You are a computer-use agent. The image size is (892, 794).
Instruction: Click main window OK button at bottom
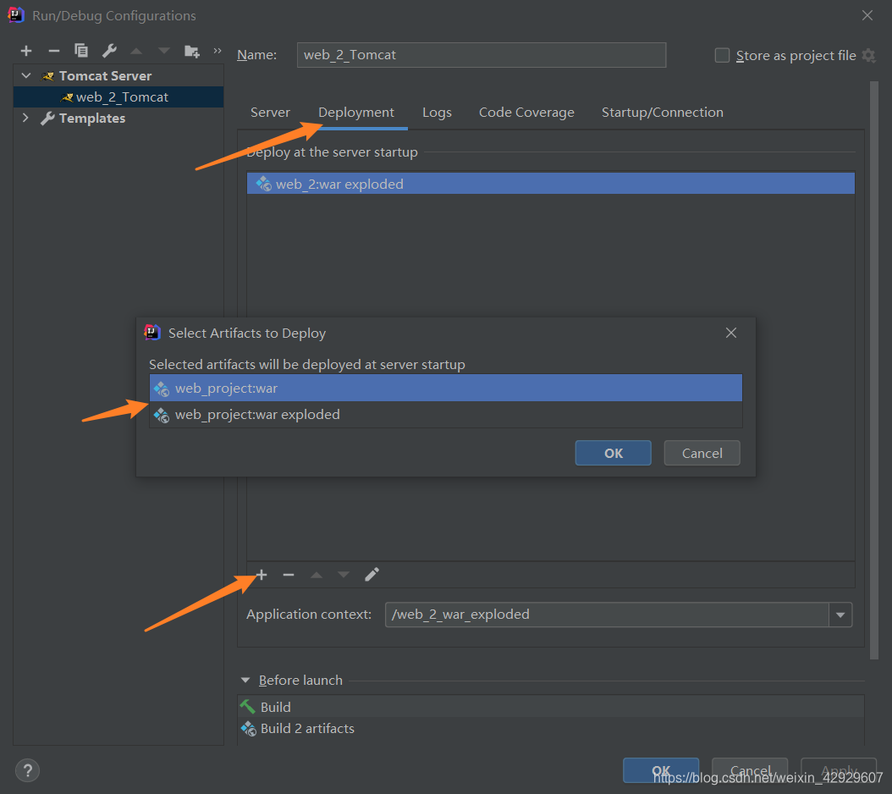click(x=661, y=770)
